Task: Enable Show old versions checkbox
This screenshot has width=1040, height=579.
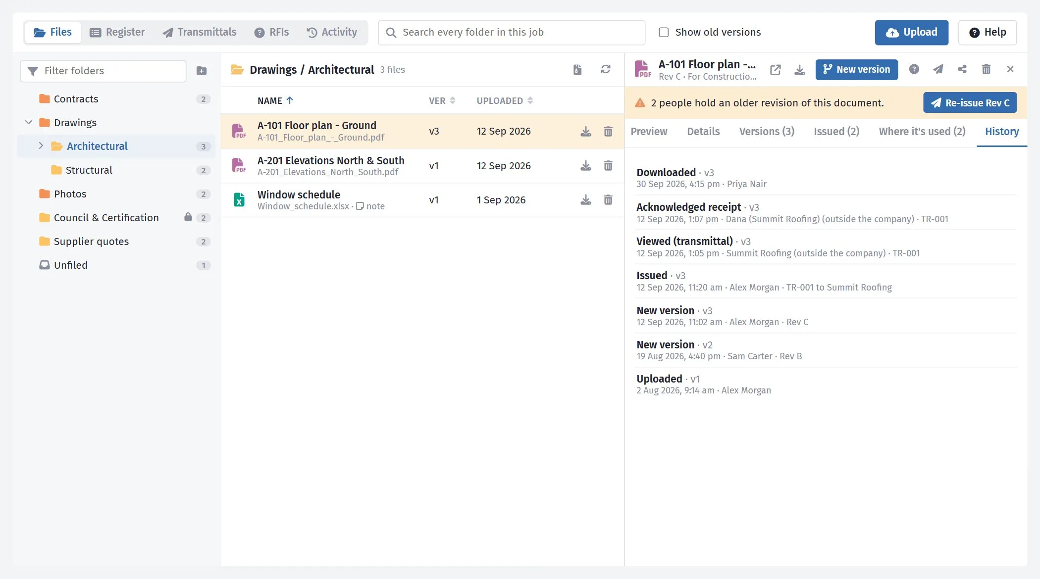Action: 664,32
